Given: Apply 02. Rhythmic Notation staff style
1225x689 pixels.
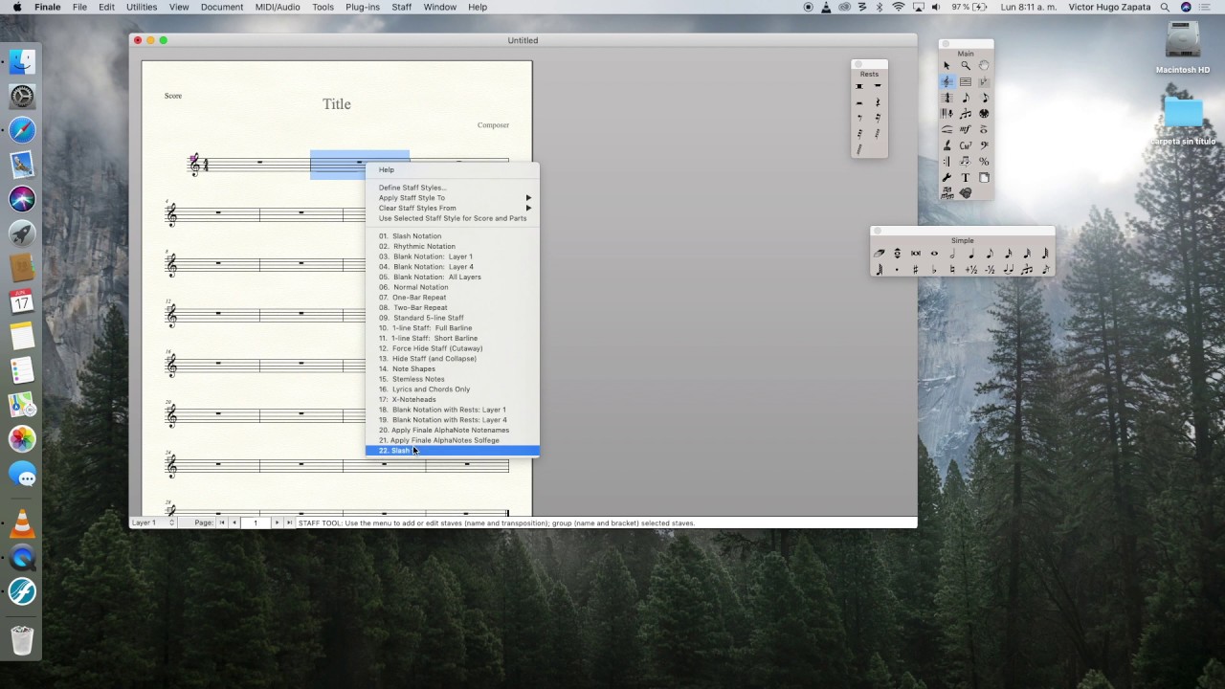Looking at the screenshot, I should click(x=453, y=246).
